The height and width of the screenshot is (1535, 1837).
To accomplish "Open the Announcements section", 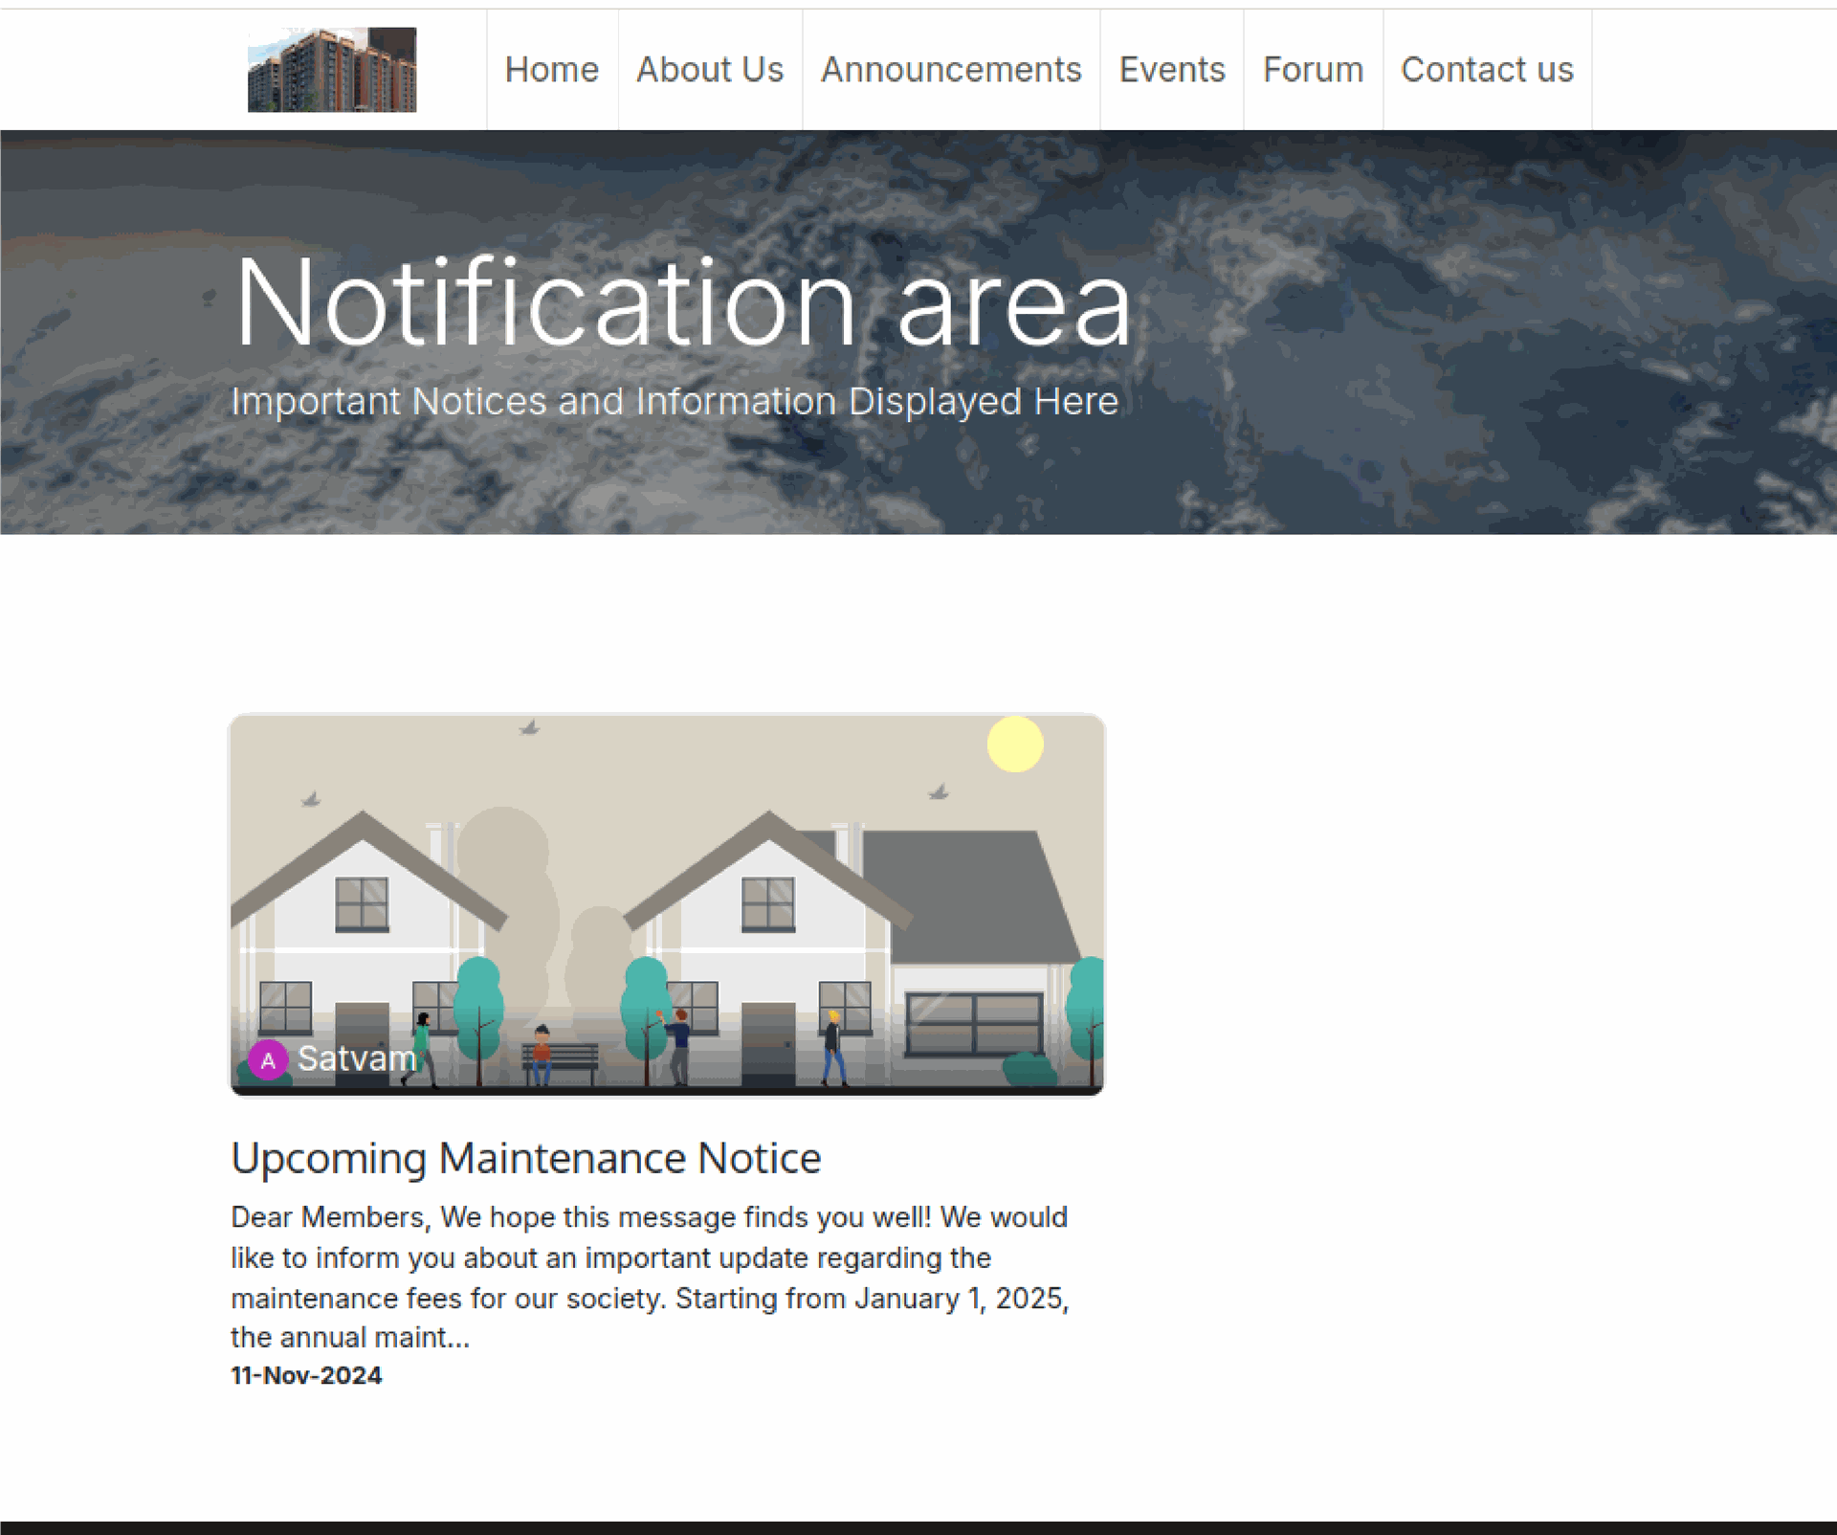I will 951,70.
